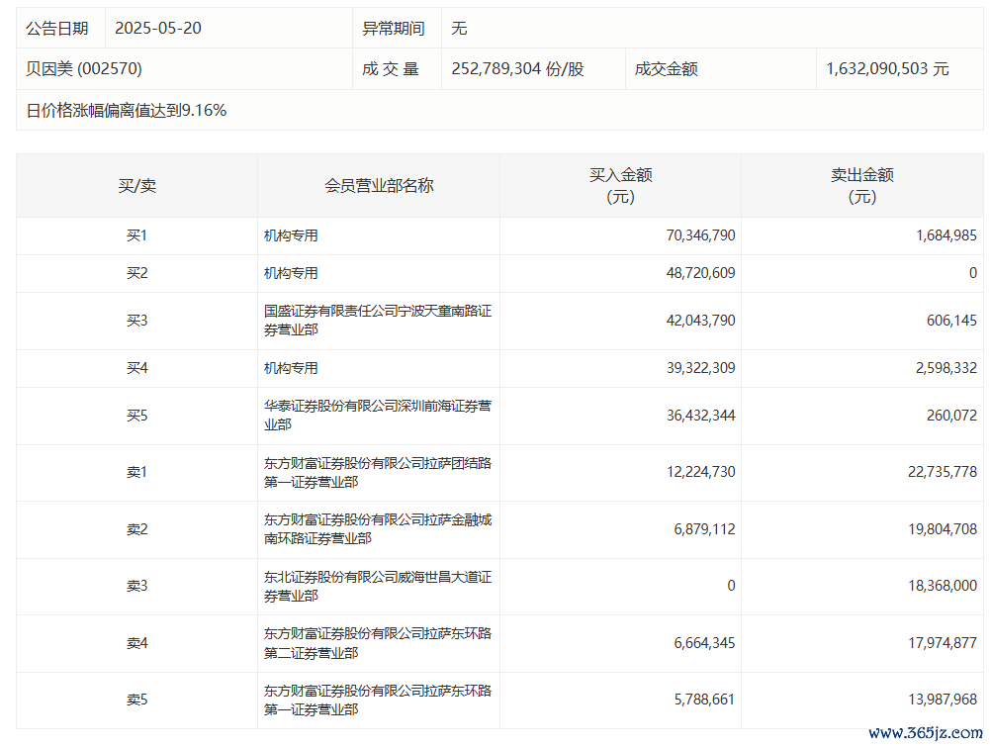
Task: Click buy amount 6,664,345
Action: 704,643
